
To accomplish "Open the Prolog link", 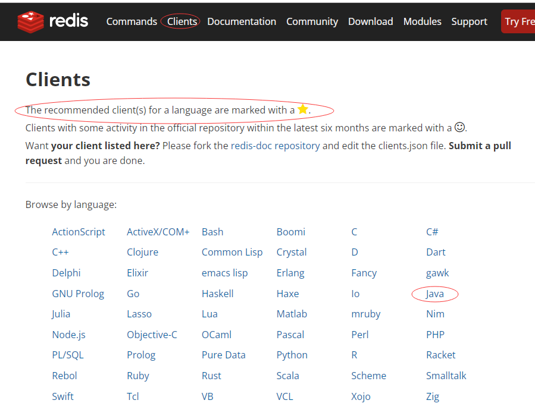I will click(x=141, y=355).
